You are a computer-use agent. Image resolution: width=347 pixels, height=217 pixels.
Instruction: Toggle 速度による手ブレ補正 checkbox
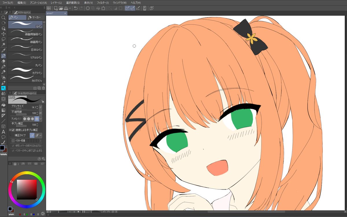click(13, 130)
